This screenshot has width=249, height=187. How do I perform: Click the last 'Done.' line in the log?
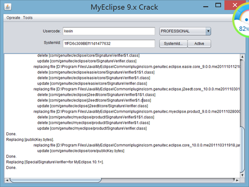[11, 168]
